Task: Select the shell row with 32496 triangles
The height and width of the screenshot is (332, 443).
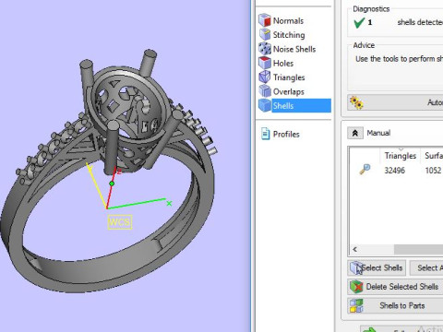Action: pyautogui.click(x=396, y=170)
